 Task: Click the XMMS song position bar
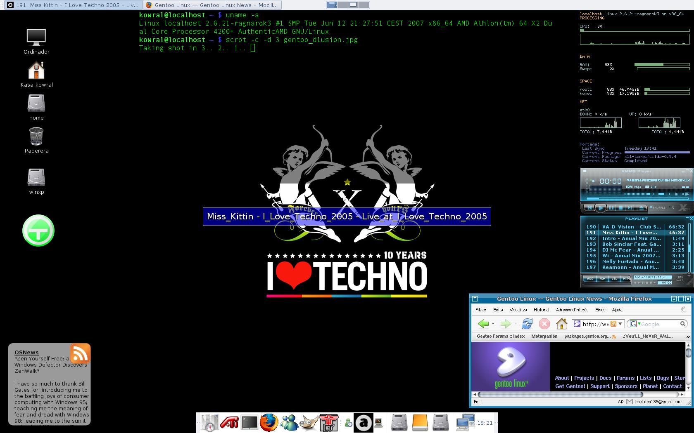click(x=638, y=199)
